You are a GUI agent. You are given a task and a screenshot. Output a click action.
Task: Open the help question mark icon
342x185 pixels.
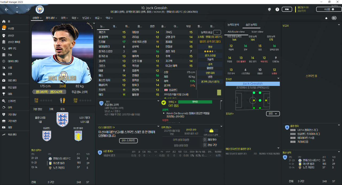tap(277, 9)
